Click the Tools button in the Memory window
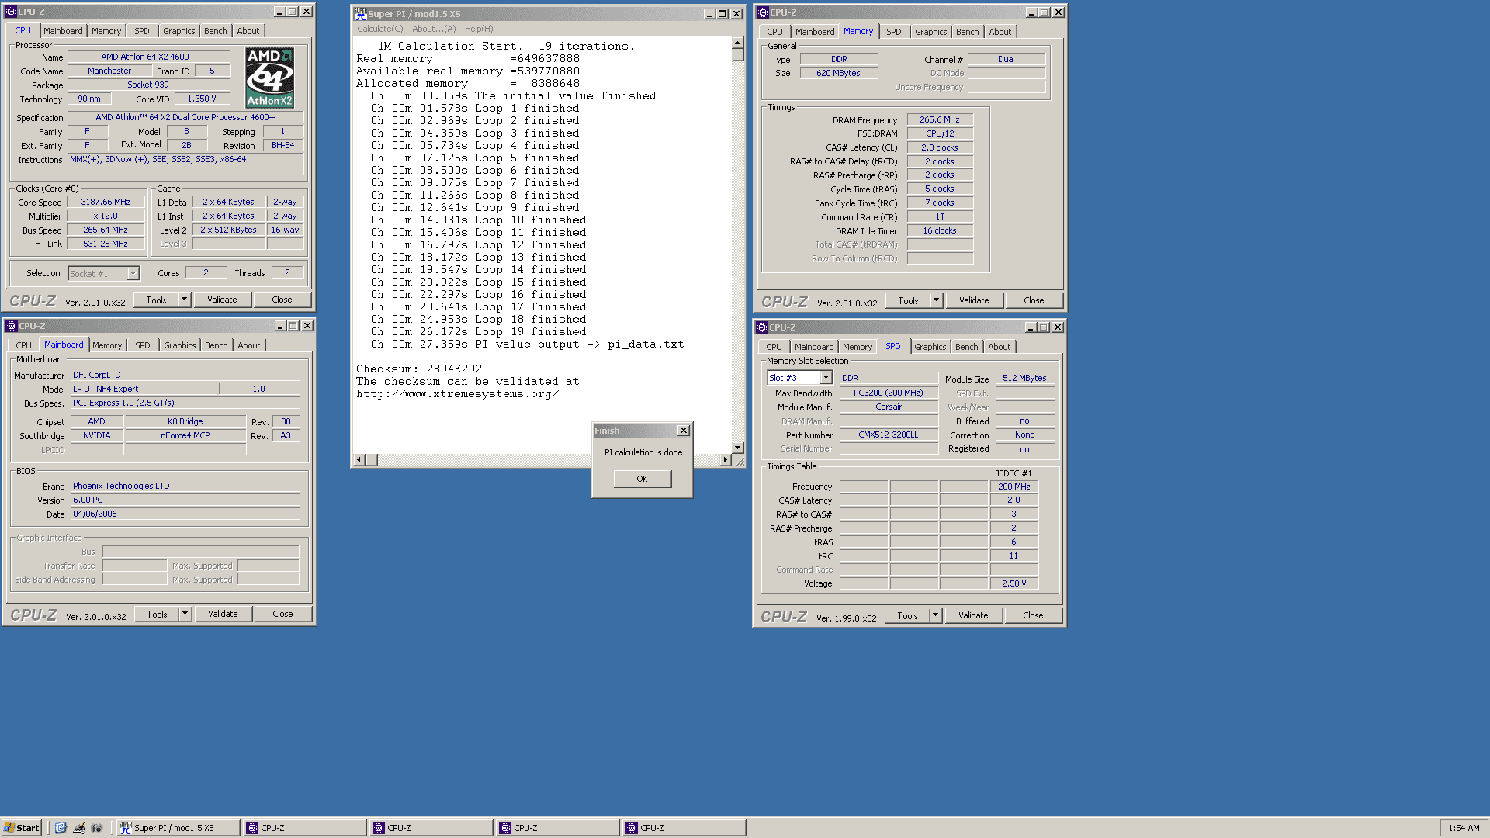 click(x=908, y=300)
